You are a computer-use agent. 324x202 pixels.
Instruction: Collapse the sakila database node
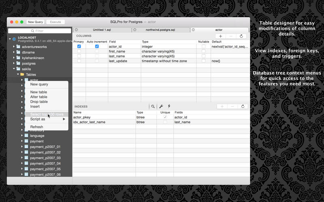14,69
